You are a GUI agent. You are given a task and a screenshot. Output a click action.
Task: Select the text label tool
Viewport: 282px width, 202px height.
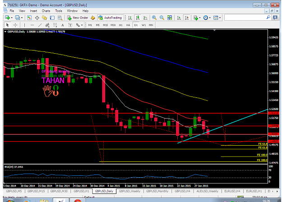(70, 25)
